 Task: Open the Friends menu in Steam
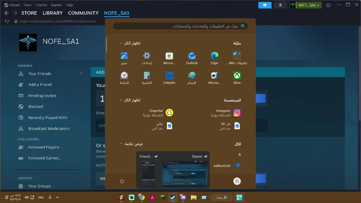tap(41, 5)
